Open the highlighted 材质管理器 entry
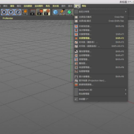The width and height of the screenshot is (134, 134). 101,38
